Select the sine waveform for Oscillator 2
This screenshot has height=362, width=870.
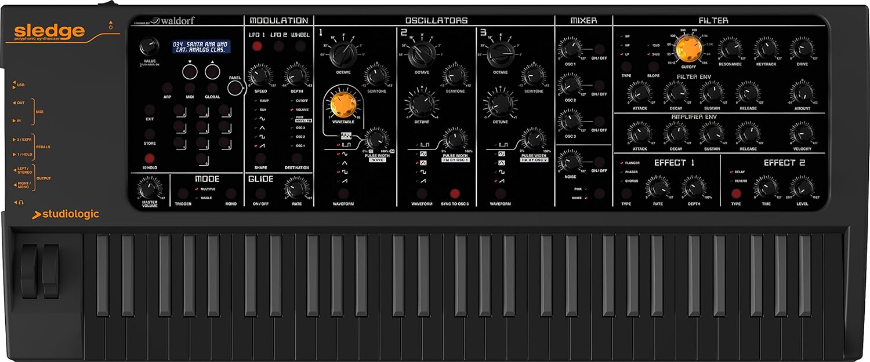(423, 154)
